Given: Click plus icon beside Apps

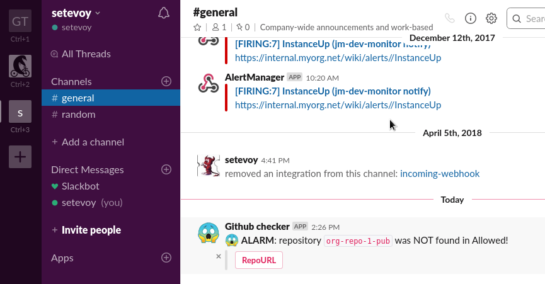Looking at the screenshot, I should click(x=166, y=258).
